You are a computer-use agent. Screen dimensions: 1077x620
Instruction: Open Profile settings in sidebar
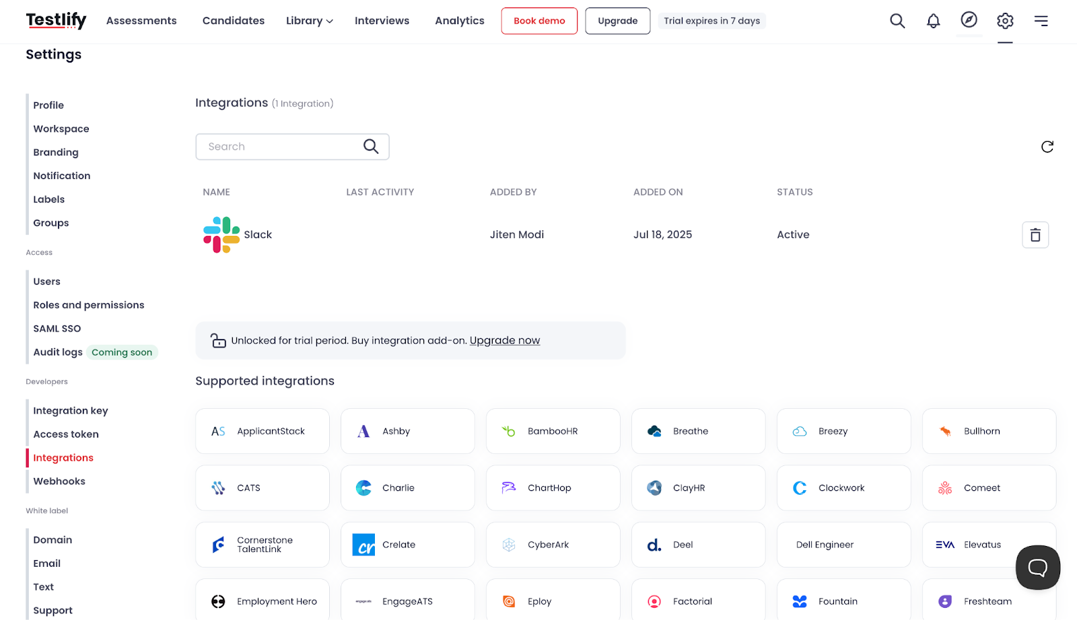(48, 105)
